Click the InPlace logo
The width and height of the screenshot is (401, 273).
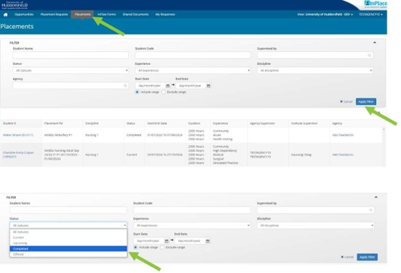coord(375,4)
